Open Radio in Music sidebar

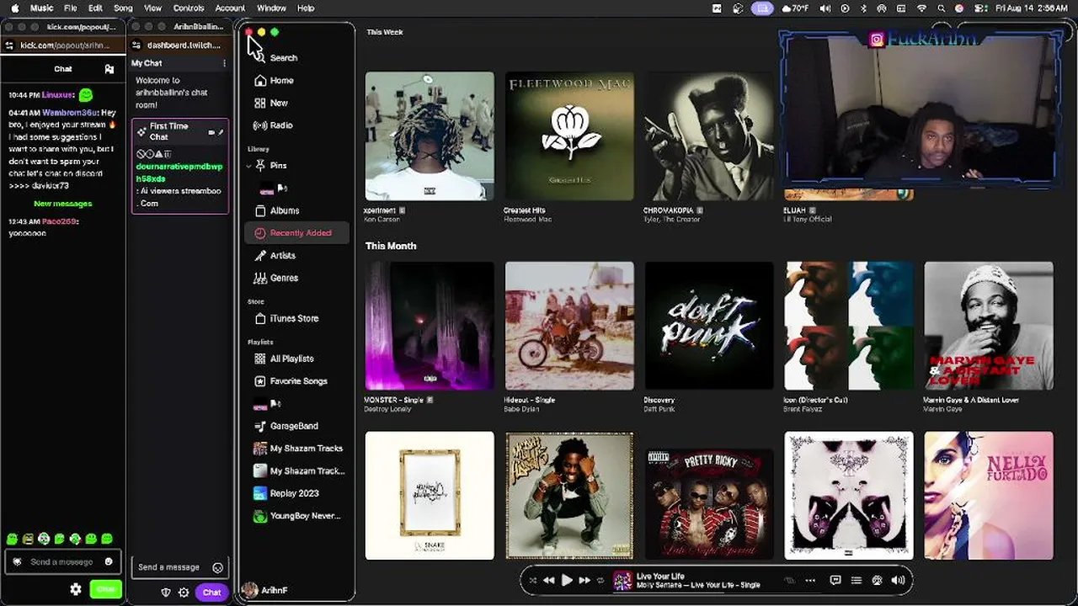297,125
